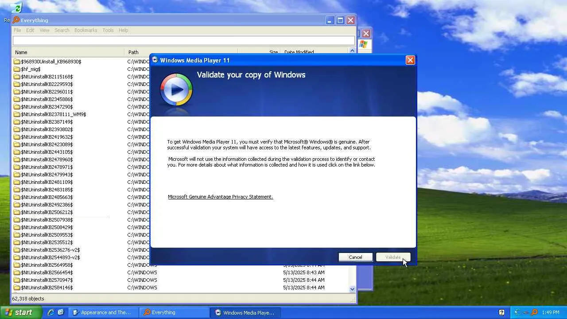Image resolution: width=567 pixels, height=319 pixels.
Task: Click folder icon for $NtUninstallKB2347290$
Action: [17, 107]
